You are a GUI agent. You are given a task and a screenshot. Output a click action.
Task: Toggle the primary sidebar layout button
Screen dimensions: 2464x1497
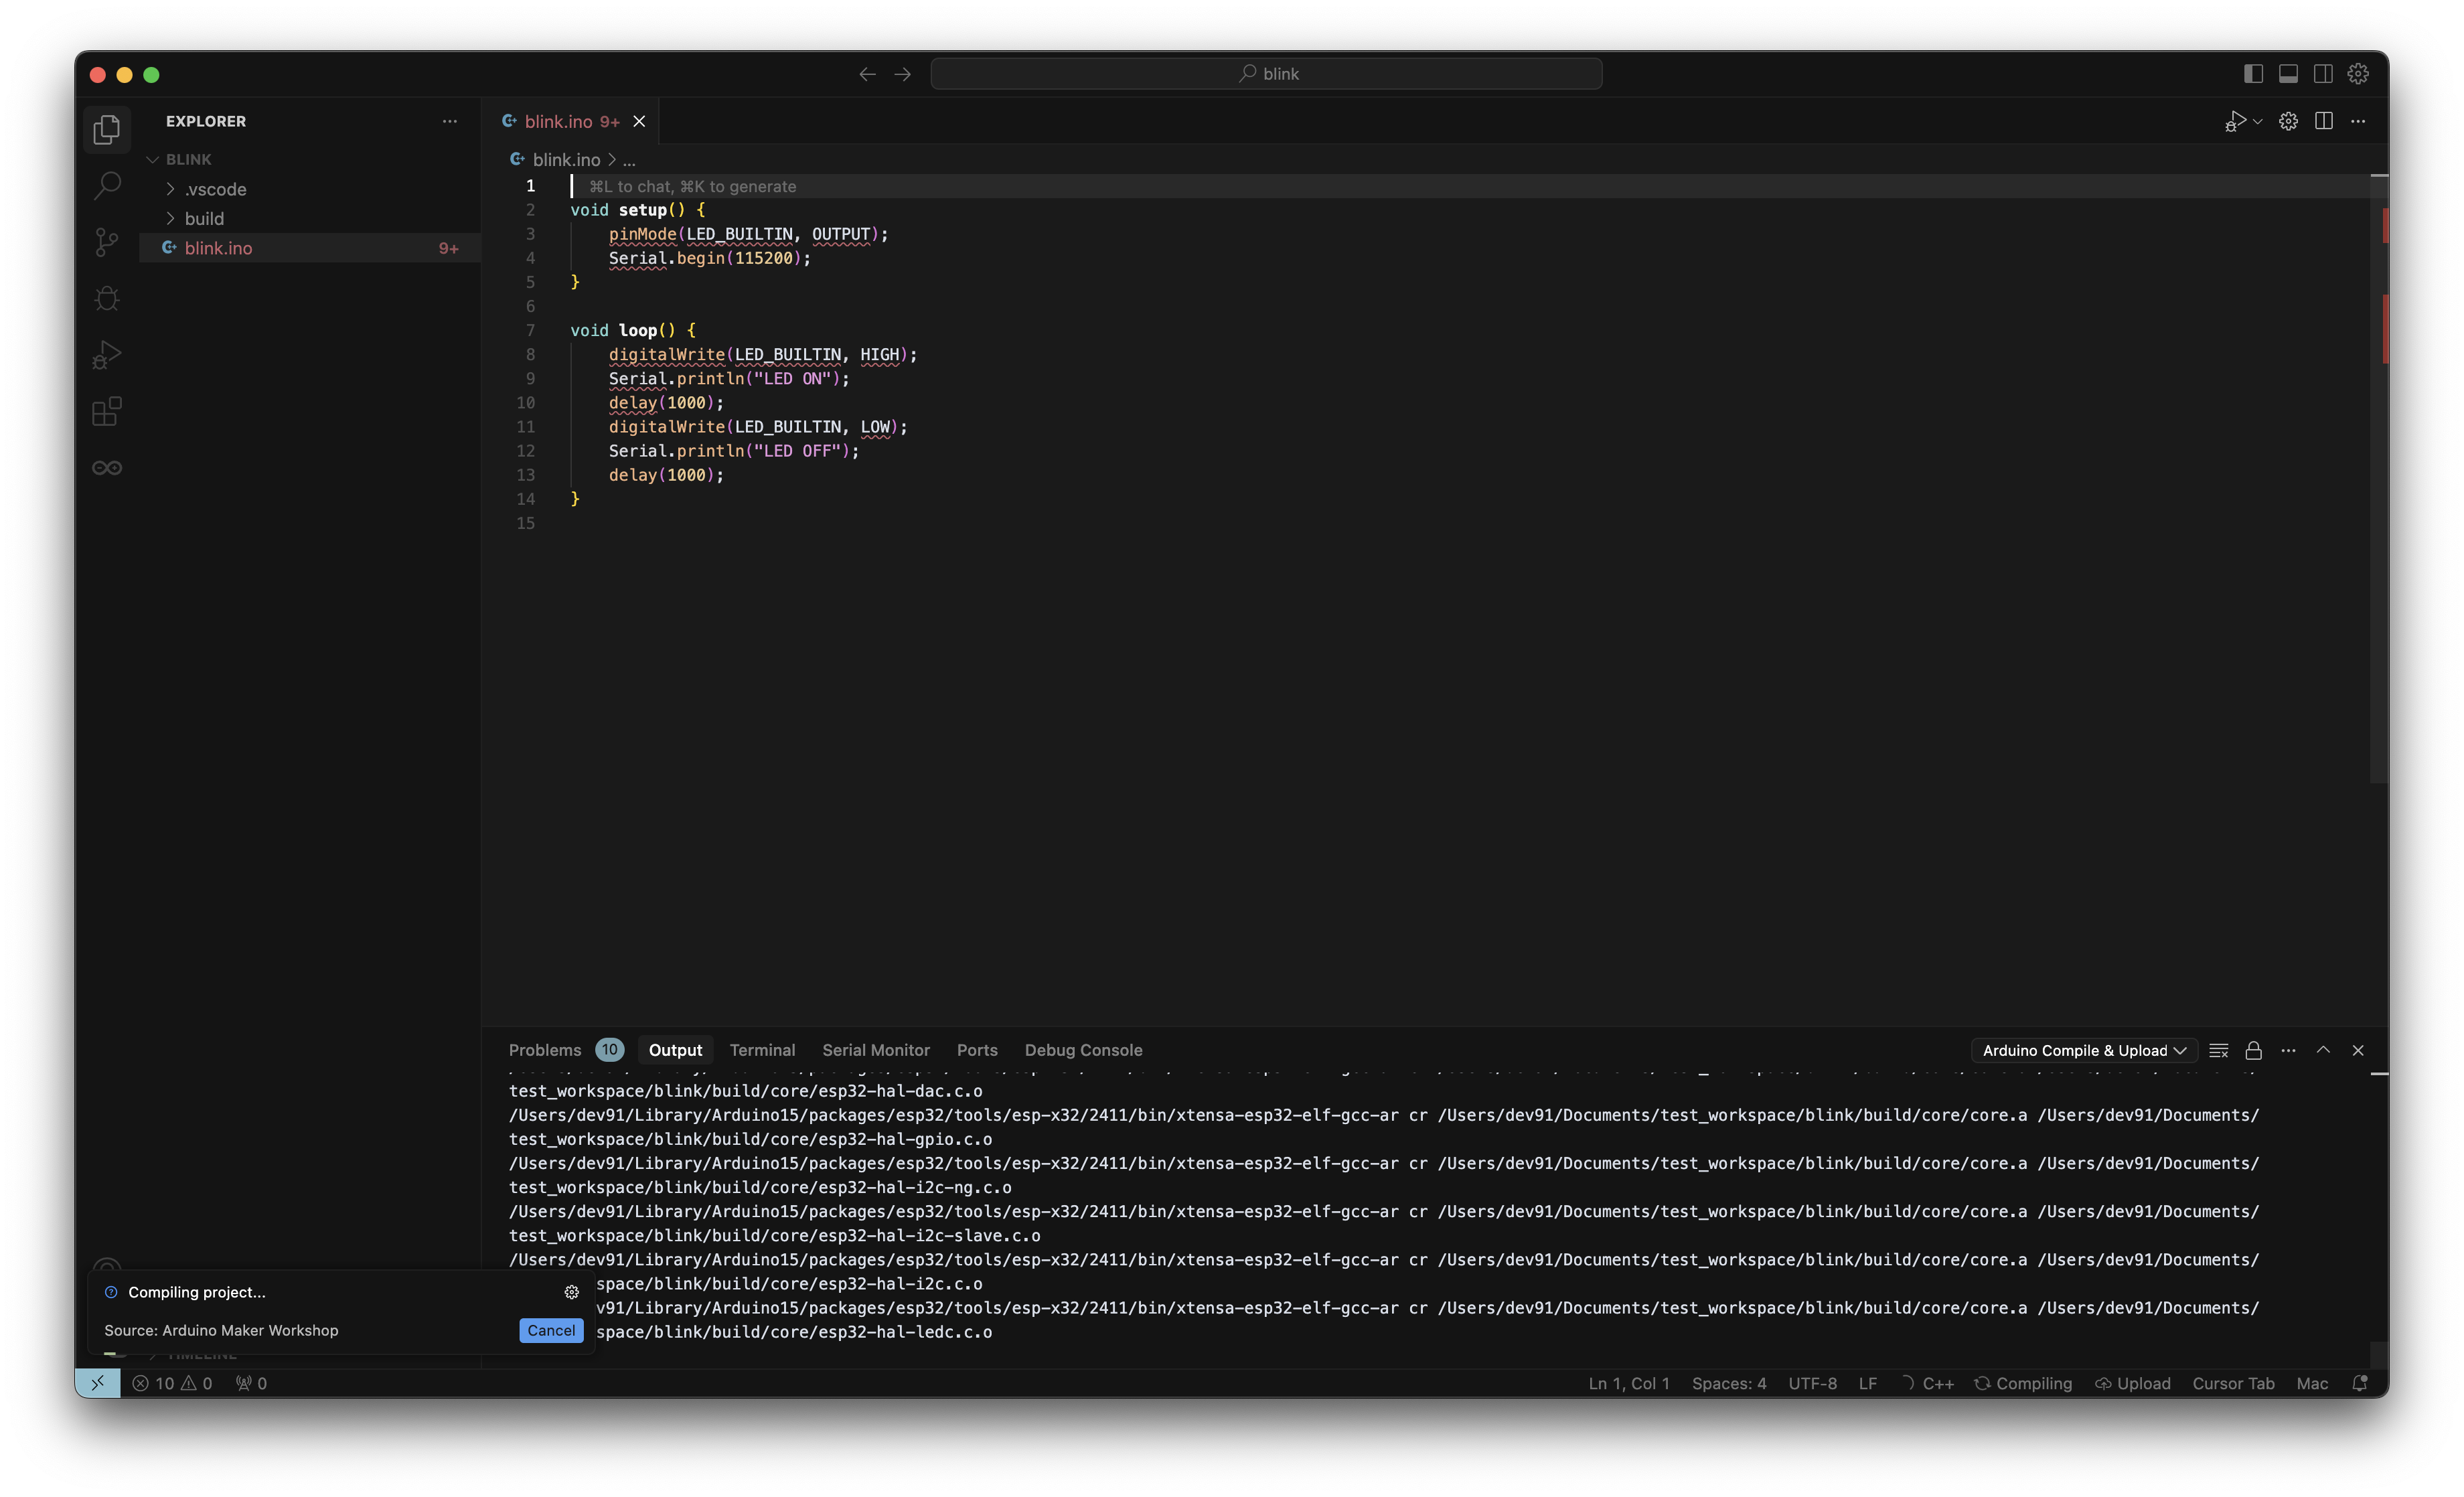2253,74
